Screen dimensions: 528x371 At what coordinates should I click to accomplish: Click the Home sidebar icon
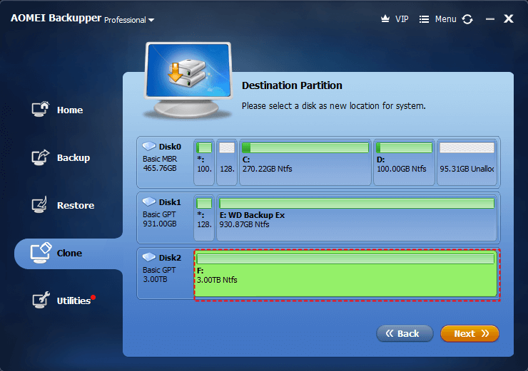point(41,110)
